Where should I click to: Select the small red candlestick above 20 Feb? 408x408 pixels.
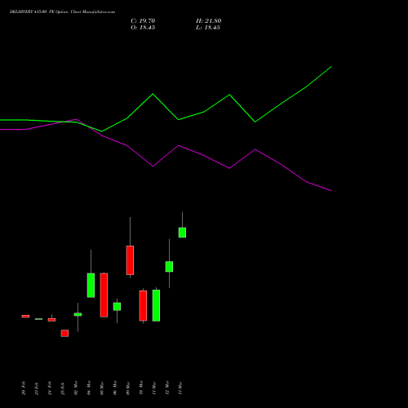tap(25, 317)
